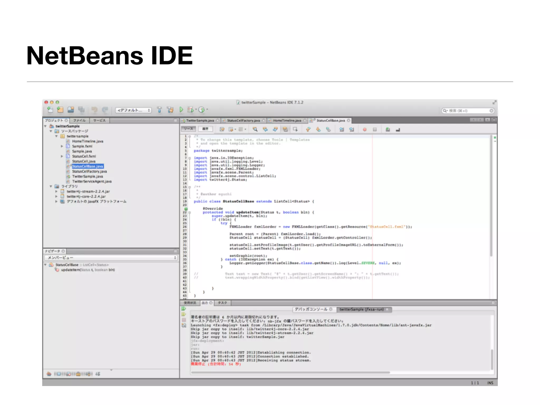Click the 'package twittersample;' code line
Viewport: 540px width, 405px height.
coord(218,151)
